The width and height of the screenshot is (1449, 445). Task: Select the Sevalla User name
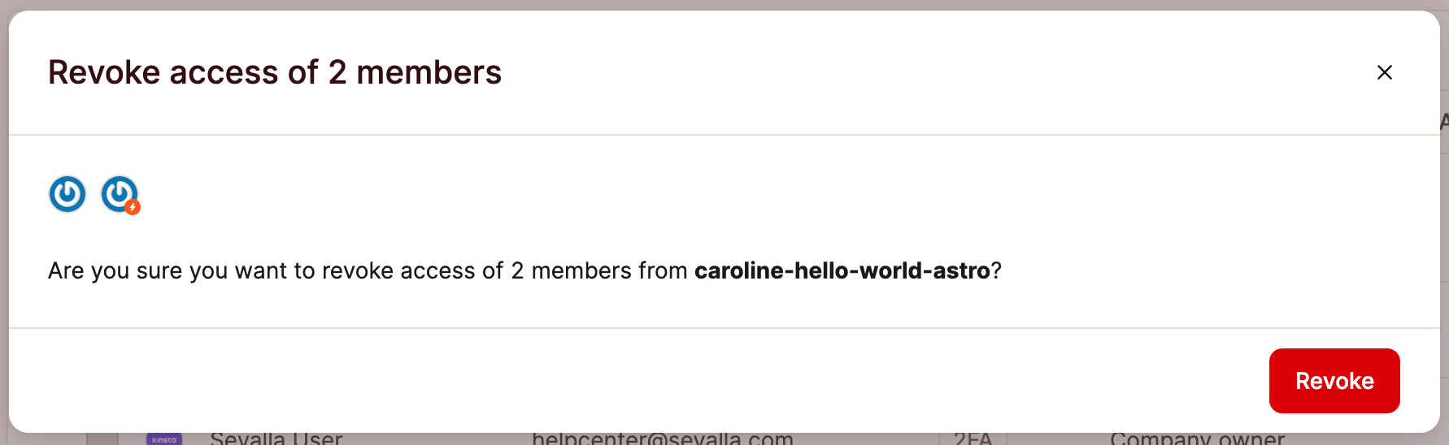276,439
